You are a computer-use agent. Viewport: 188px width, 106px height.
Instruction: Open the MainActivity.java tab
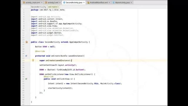pos(122,3)
